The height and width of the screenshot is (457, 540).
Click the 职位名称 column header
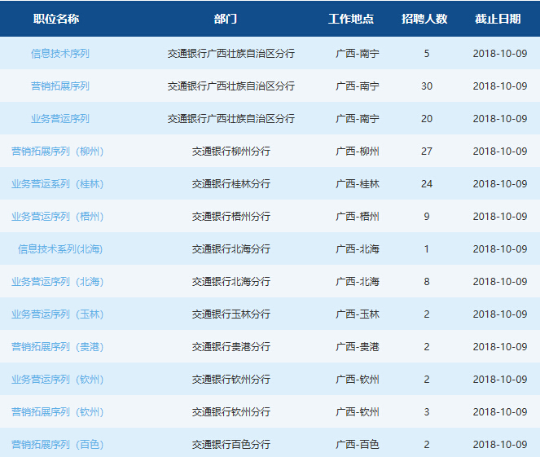pyautogui.click(x=56, y=19)
